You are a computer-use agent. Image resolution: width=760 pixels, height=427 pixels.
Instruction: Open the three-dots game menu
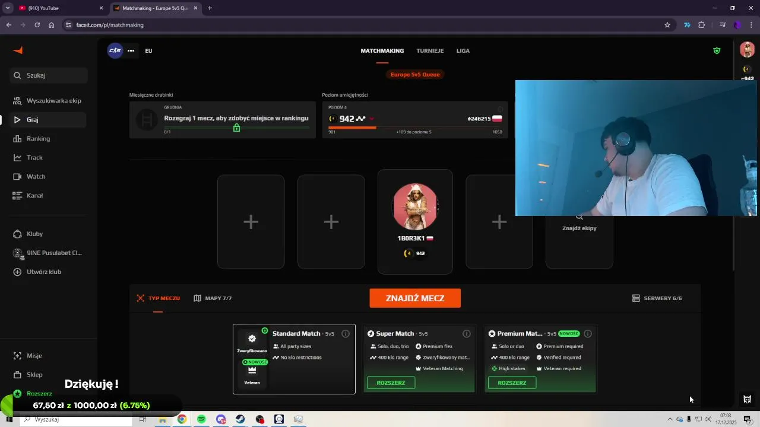(x=131, y=50)
